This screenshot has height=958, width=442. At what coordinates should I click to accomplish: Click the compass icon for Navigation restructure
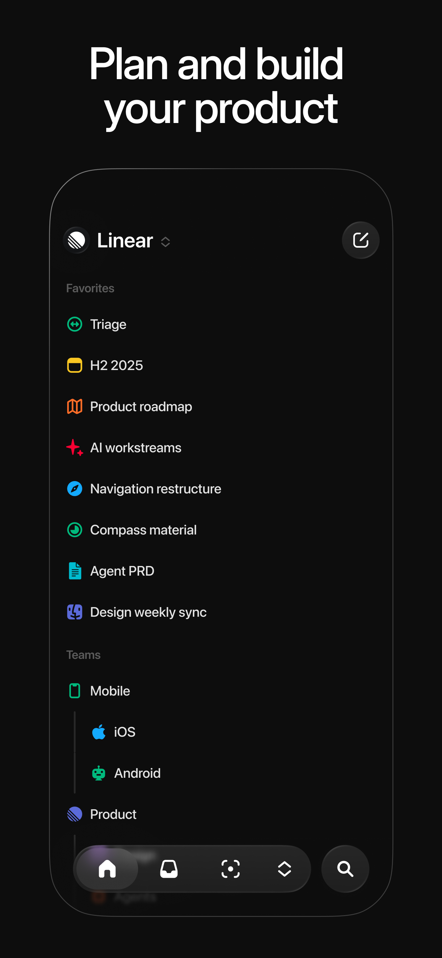75,489
